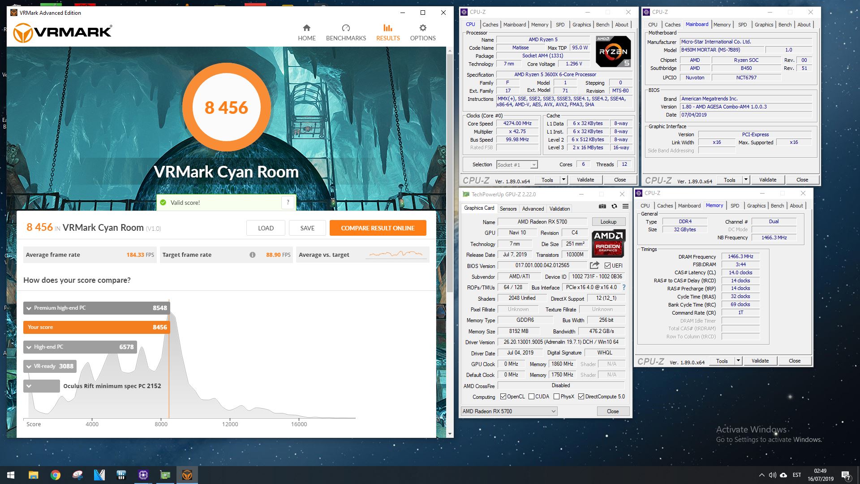Toggle DirectCompute 5.0 checkbox
The width and height of the screenshot is (860, 484).
pos(581,397)
